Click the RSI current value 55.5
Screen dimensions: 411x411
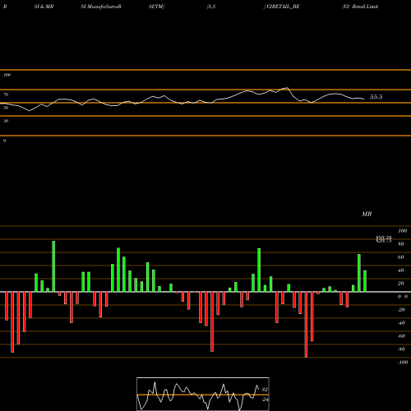376,97
